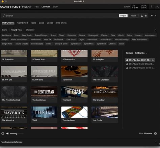
Task: Collapse the tag filter section chevron
Action: (x=155, y=30)
